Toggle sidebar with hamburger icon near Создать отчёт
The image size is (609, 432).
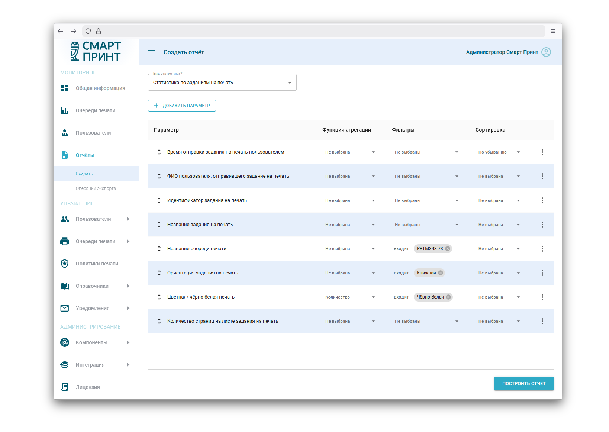(152, 52)
